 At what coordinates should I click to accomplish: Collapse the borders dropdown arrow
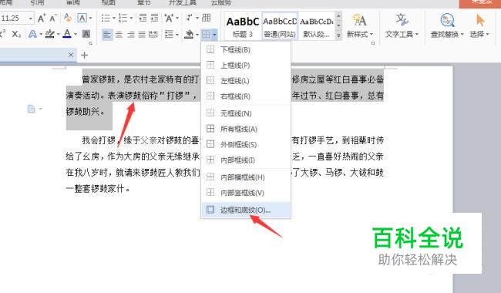coord(214,34)
